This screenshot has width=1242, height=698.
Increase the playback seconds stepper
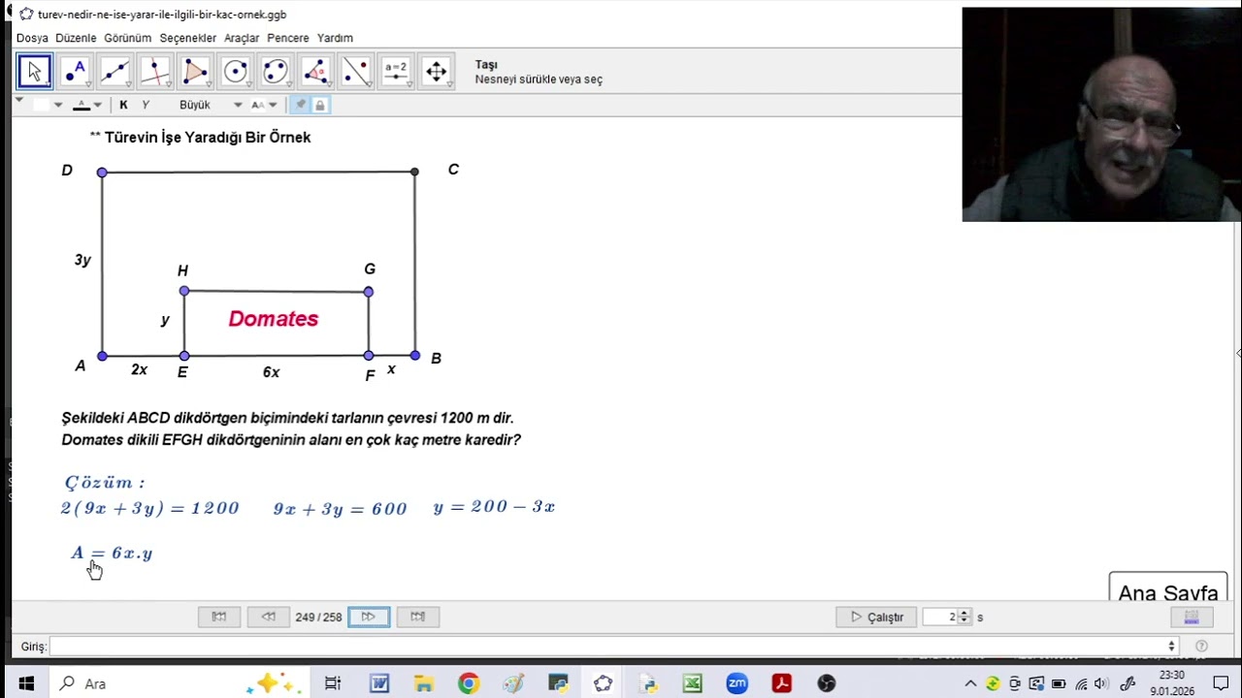(x=964, y=613)
